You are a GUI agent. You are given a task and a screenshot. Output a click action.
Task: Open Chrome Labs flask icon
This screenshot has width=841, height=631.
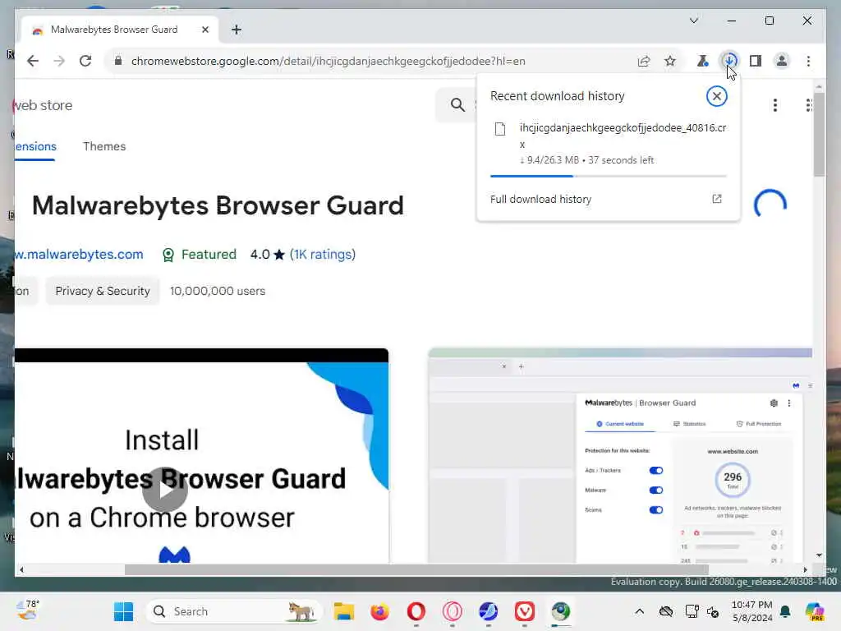(x=702, y=61)
